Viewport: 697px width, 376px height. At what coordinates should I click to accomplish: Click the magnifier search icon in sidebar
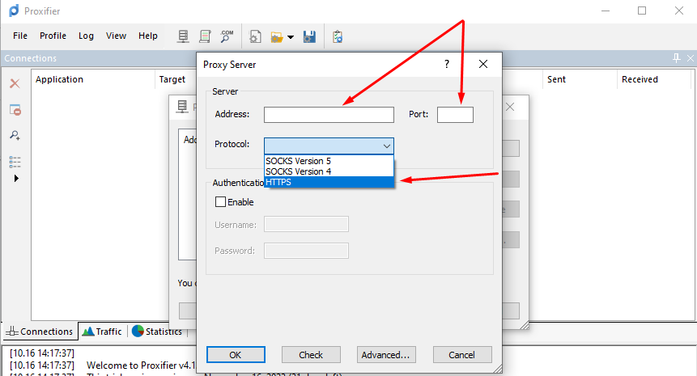tap(15, 135)
